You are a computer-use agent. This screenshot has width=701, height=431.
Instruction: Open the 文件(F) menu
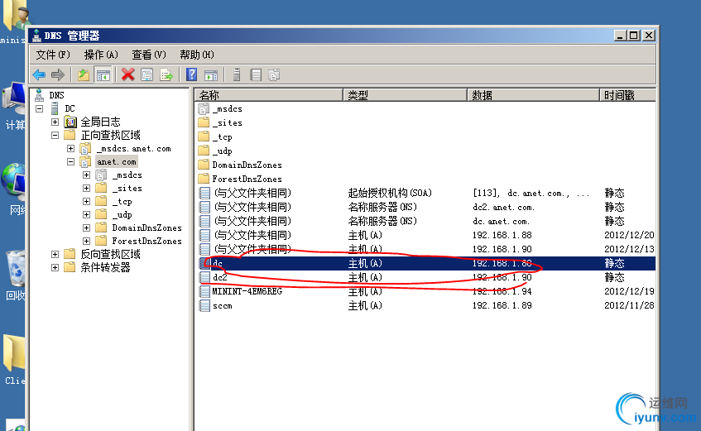[x=53, y=55]
